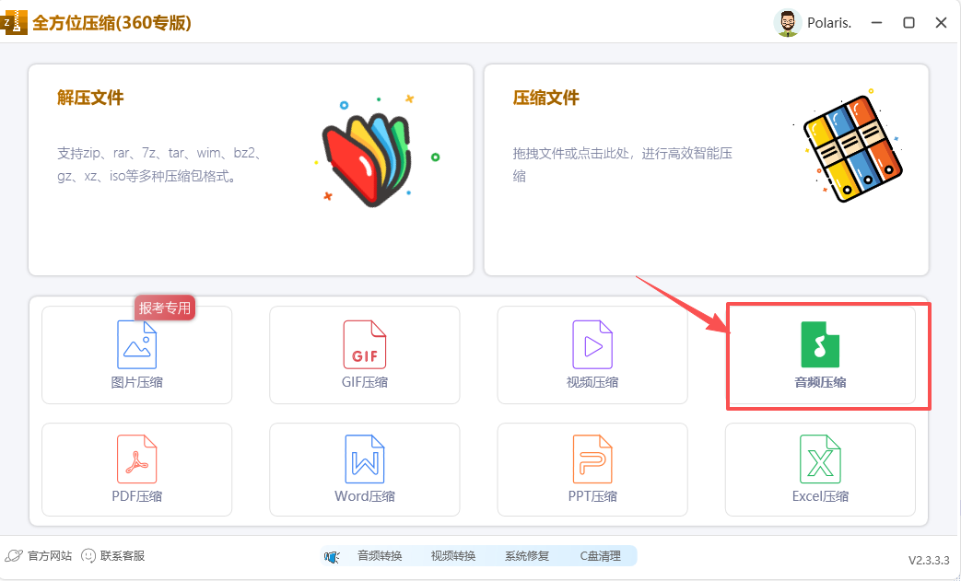
Task: Switch to 音频转换 audio conversion
Action: click(380, 556)
